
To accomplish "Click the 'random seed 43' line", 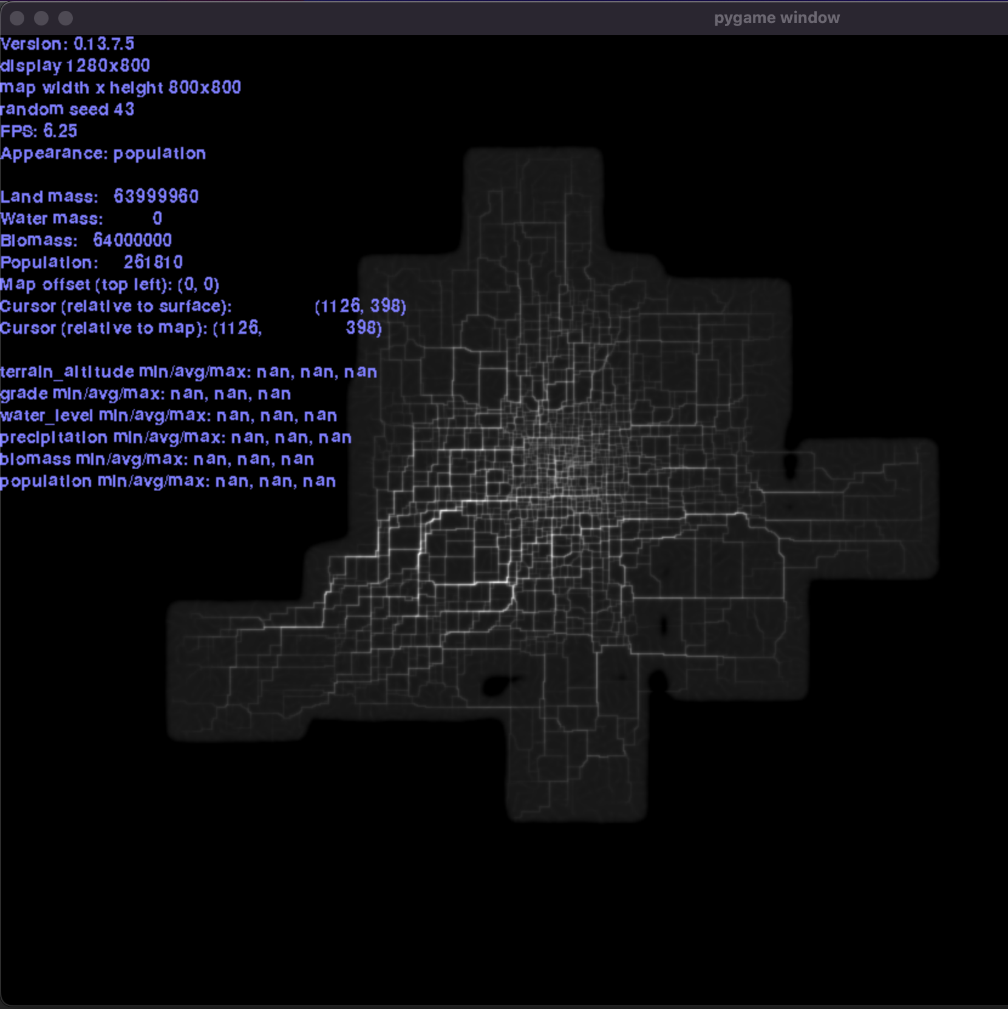I will [67, 109].
